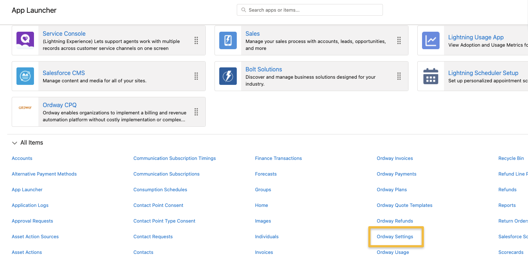Open Ordway Refunds

395,221
